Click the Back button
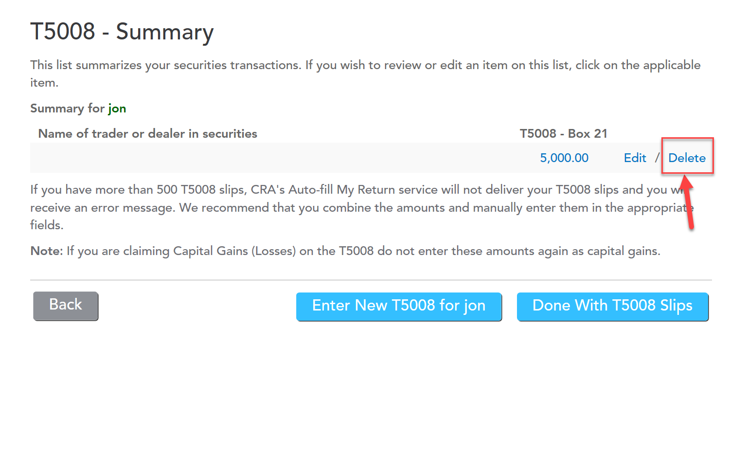This screenshot has height=475, width=747. [66, 306]
